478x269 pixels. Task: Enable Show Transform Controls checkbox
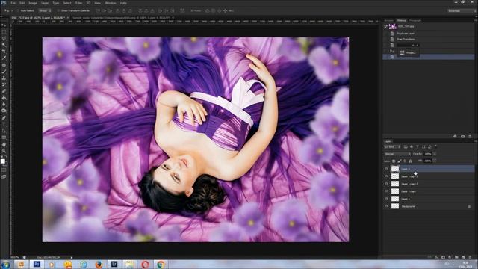tap(58, 10)
